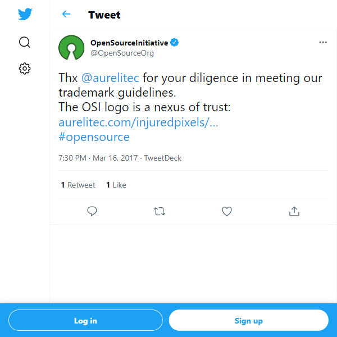Go back using the arrow icon
The image size is (337, 337).
tap(66, 15)
